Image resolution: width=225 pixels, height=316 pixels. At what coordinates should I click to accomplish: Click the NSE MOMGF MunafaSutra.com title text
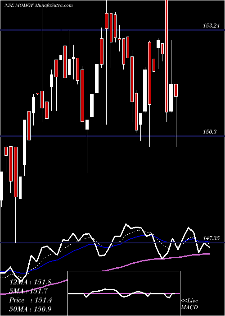[39, 5]
